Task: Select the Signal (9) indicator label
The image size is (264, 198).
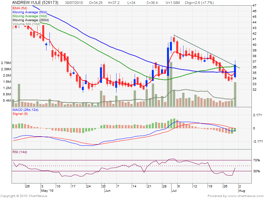Action: click(20, 114)
